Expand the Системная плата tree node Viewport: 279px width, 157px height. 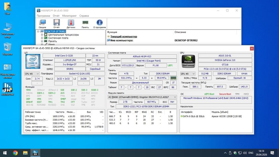click(42, 38)
